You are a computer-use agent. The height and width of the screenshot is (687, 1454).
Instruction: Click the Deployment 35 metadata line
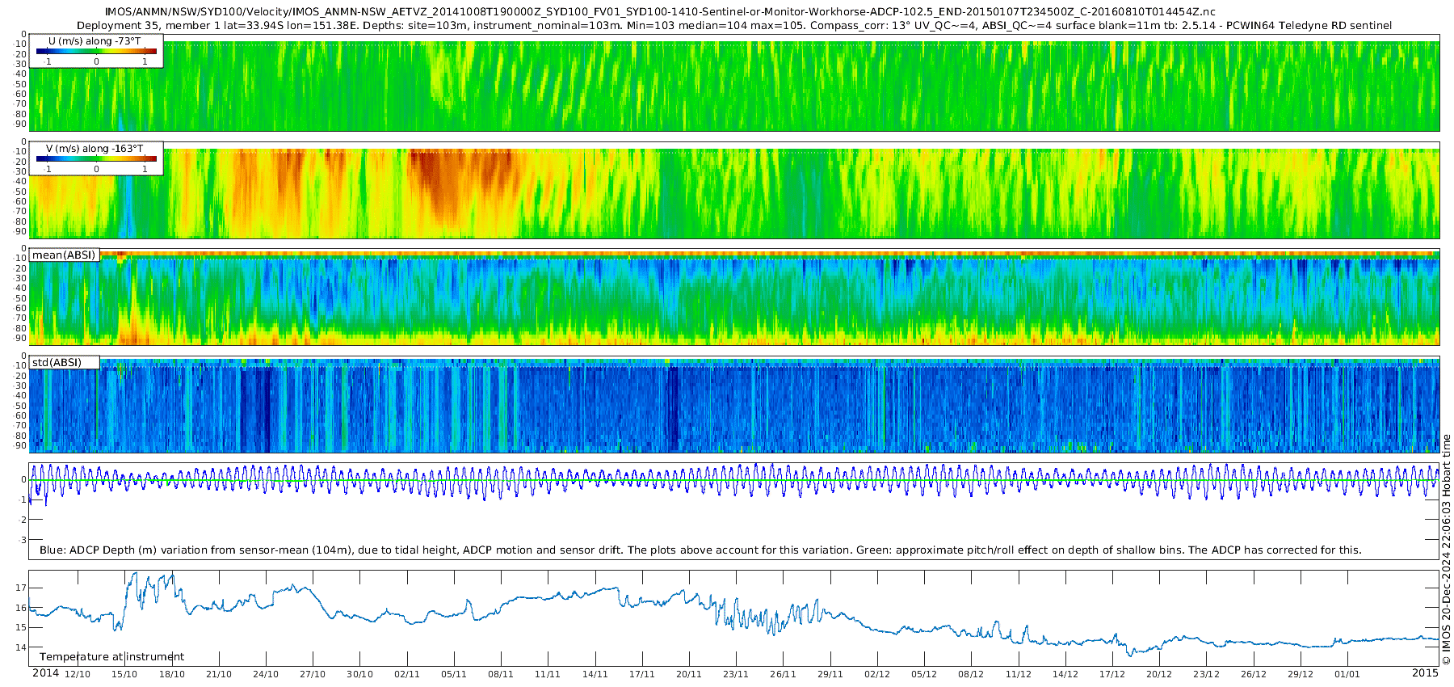733,25
